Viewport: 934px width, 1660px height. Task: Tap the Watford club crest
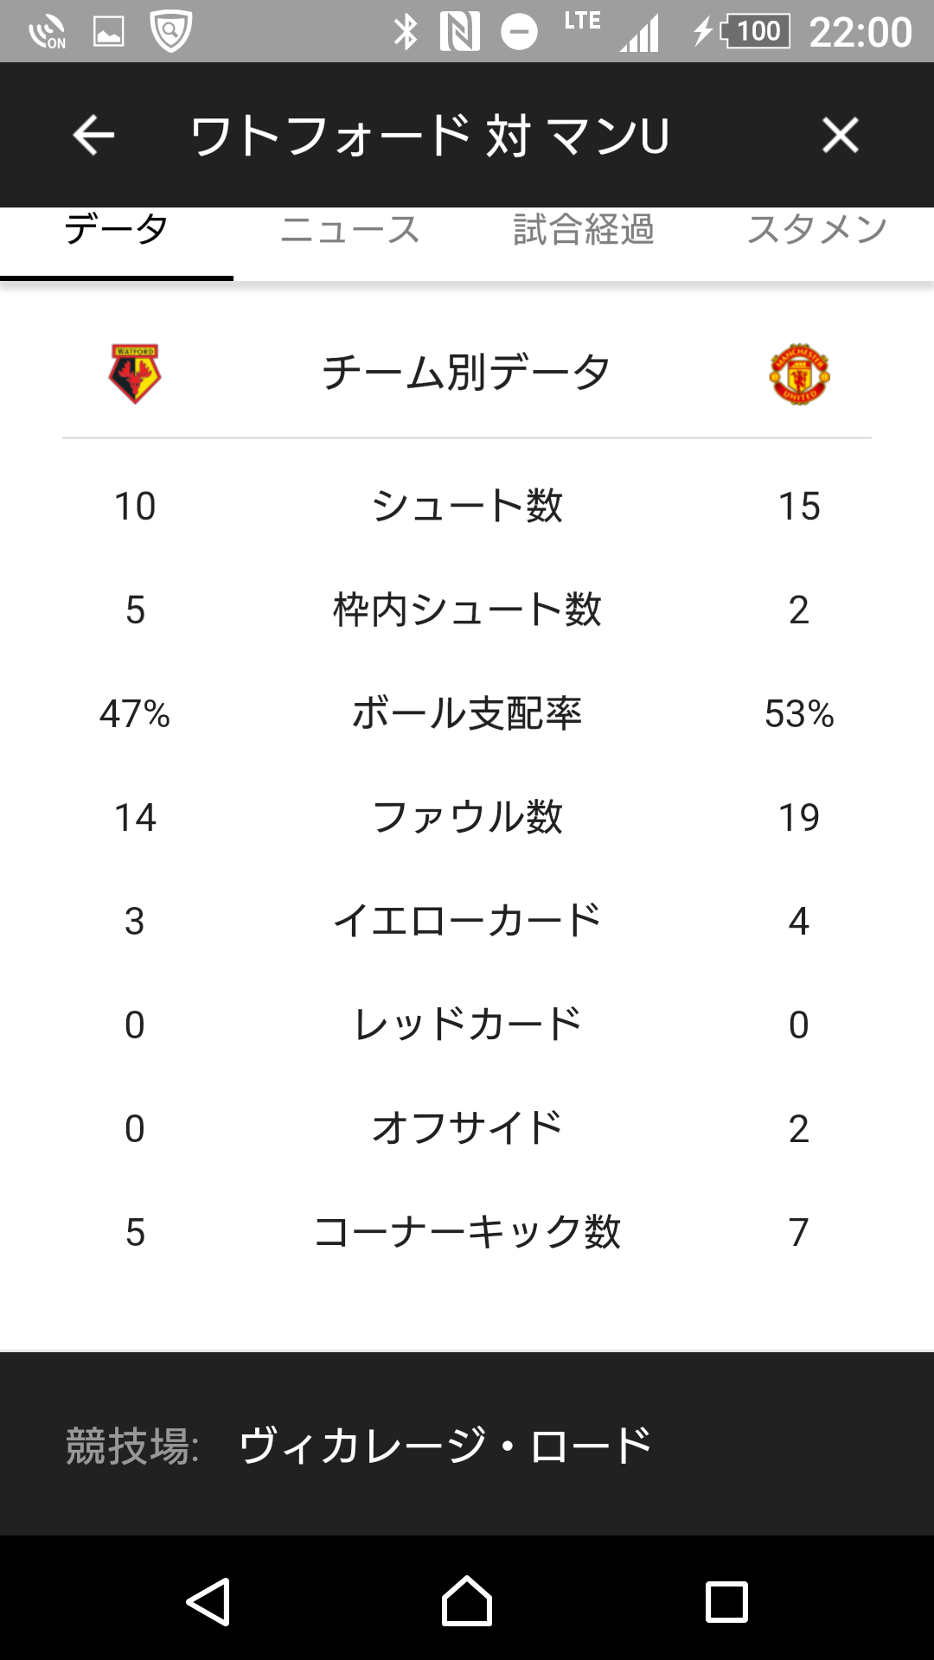click(x=135, y=373)
